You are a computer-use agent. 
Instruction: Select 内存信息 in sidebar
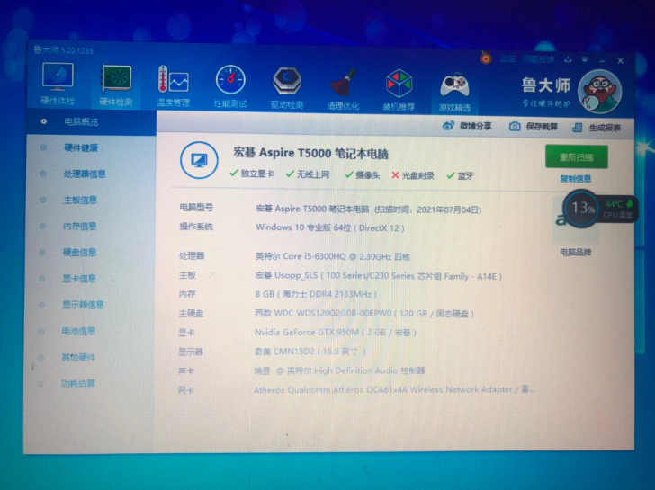pyautogui.click(x=80, y=227)
